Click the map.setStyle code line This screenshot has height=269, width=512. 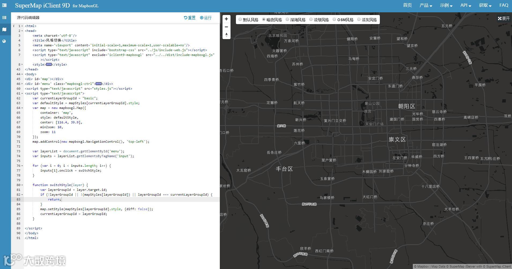click(x=97, y=209)
